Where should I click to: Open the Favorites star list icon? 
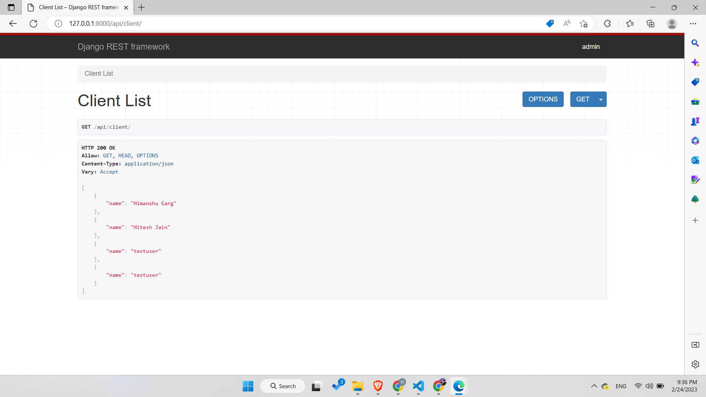630,24
